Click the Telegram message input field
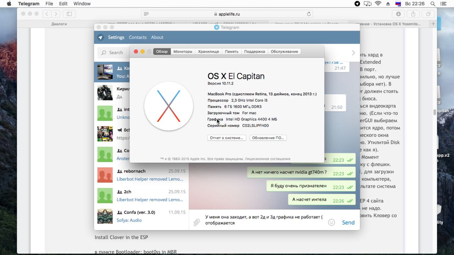Viewport: 454px width, 255px height. pyautogui.click(x=264, y=220)
